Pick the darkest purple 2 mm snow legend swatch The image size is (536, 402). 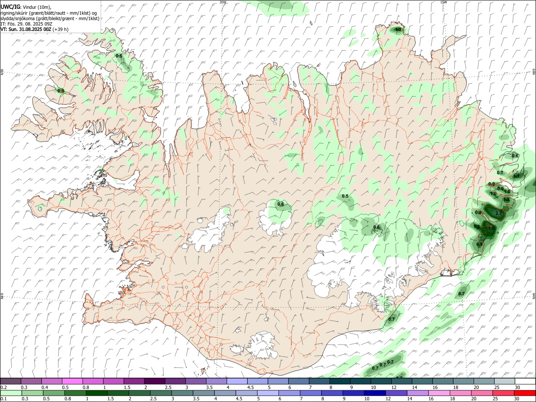coord(155,381)
